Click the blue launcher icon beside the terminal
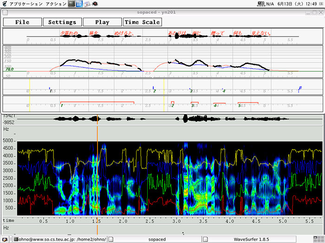The width and height of the screenshot is (325, 243). pos(79,4)
